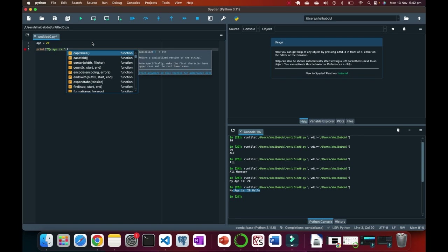Browse for a working directory

[x=406, y=18]
